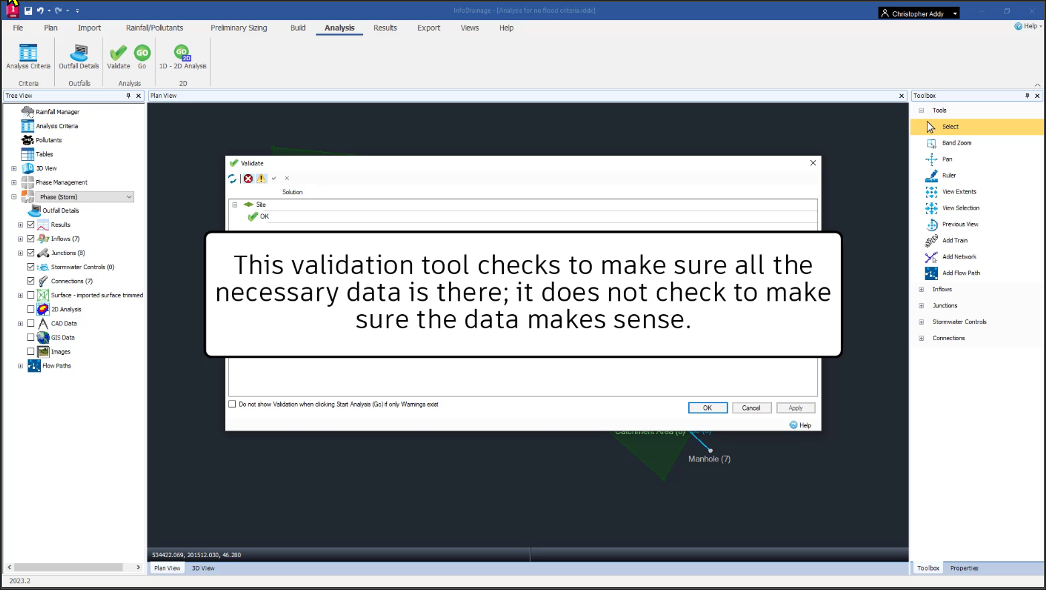
Task: Open Analysis Criteria in the ribbon
Action: coord(28,57)
